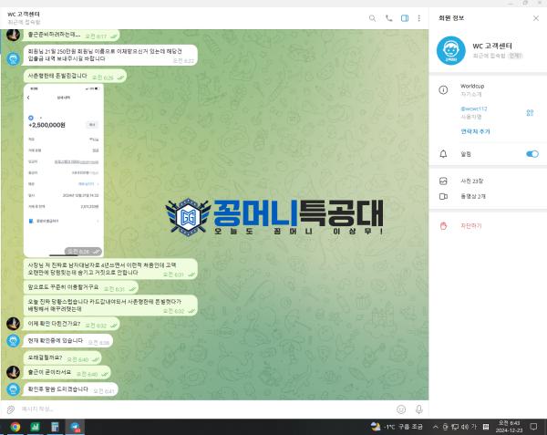The image size is (547, 435).
Task: Click the WC 고객센터 profile avatar
Action: tap(450, 50)
